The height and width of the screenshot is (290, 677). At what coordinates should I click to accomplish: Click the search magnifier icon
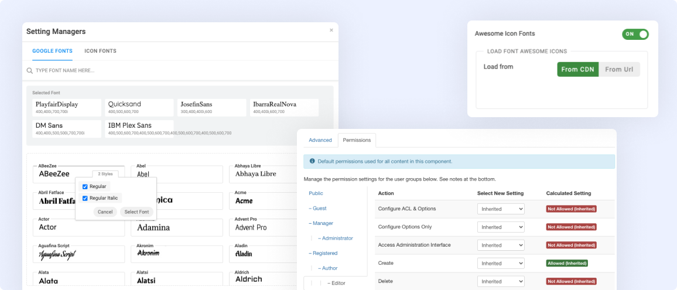pyautogui.click(x=29, y=70)
